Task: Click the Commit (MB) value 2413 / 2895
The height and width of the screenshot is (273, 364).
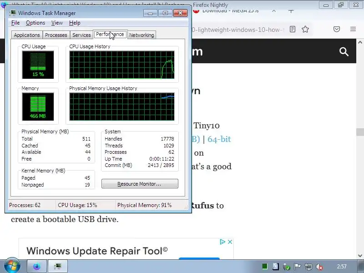Action: 161,165
